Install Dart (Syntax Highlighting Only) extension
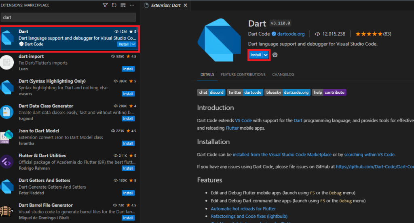 tap(128, 94)
